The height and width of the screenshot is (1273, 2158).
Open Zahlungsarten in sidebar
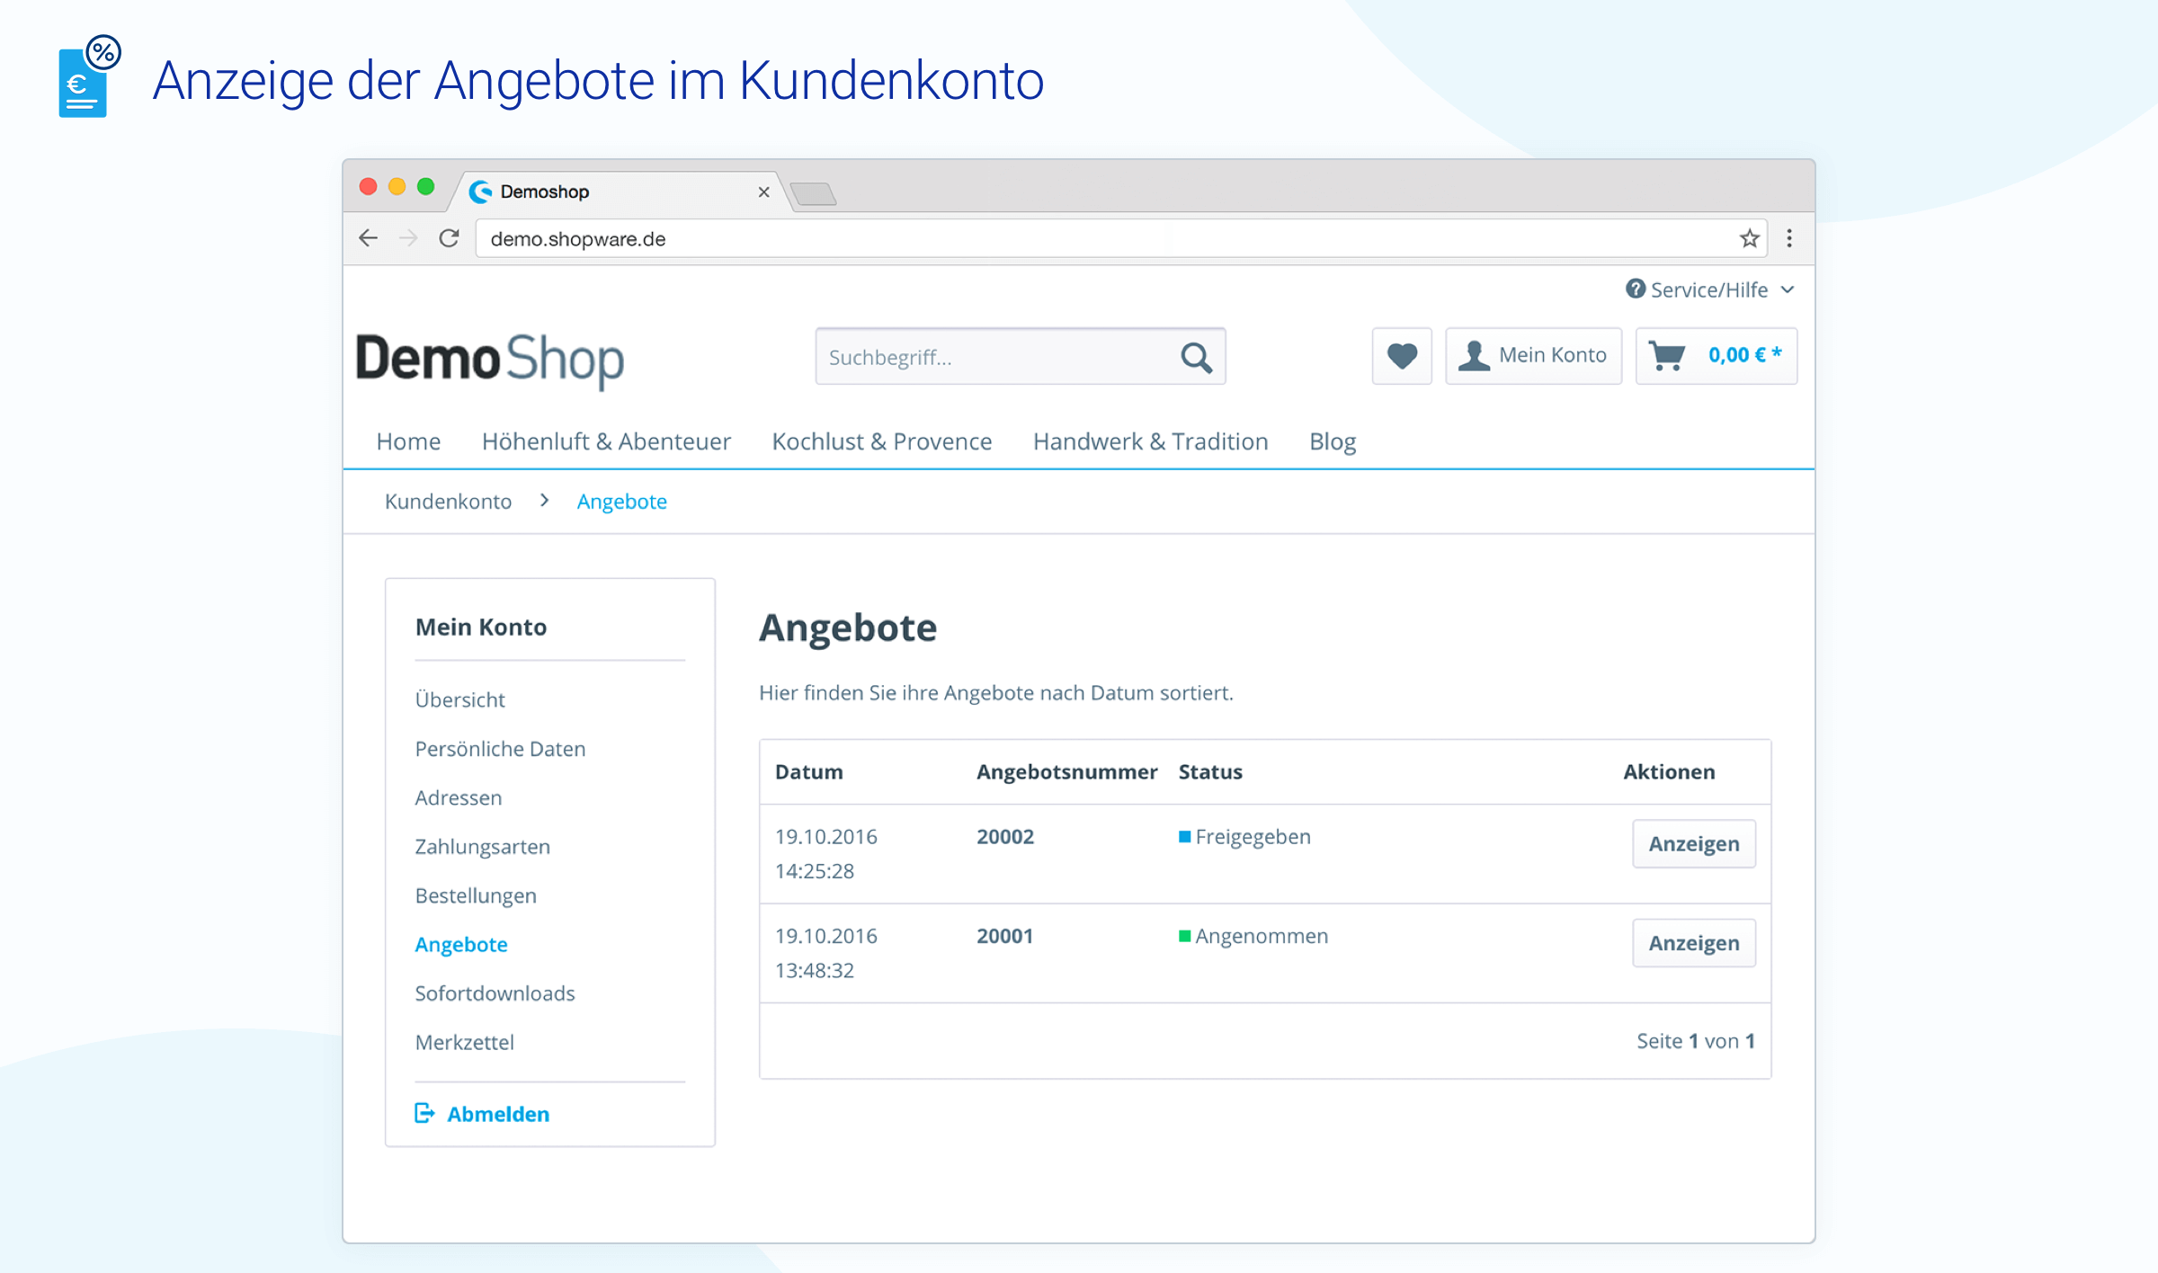click(x=482, y=847)
